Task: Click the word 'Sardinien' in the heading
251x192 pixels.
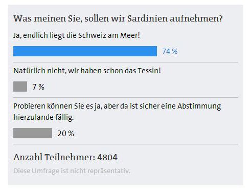Action: pos(147,18)
